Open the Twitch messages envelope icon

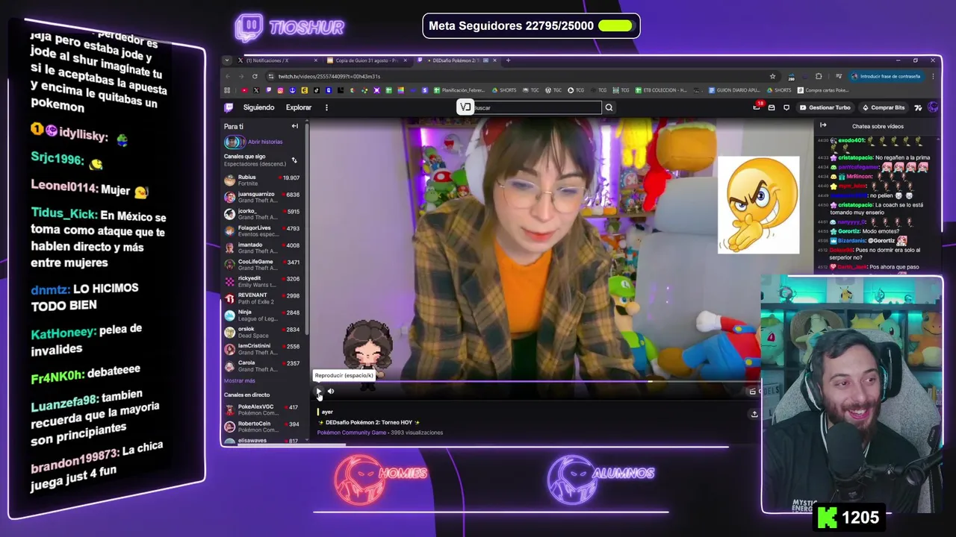(x=772, y=107)
